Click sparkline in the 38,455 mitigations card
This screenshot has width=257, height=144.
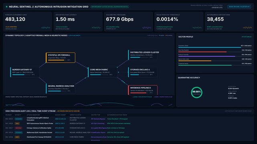(x=247, y=28)
